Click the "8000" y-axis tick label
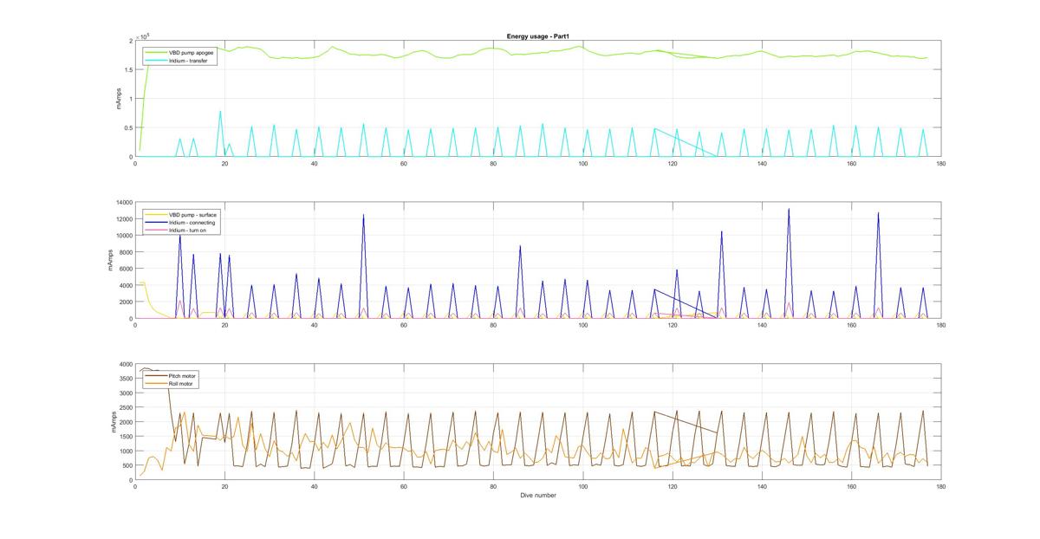Screen dimensions: 1040x539 [x=126, y=252]
